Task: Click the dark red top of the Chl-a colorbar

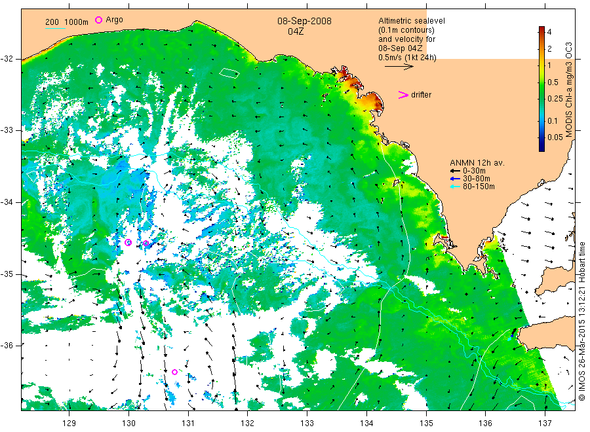Action: click(x=541, y=29)
